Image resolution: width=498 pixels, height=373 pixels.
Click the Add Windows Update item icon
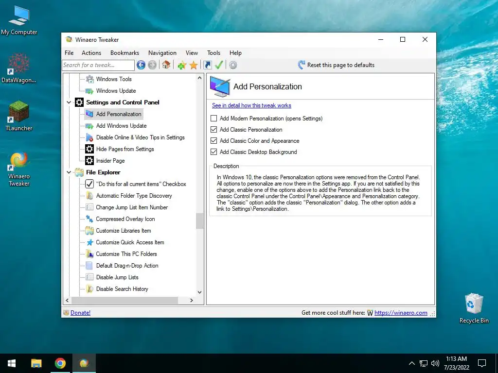[90, 126]
